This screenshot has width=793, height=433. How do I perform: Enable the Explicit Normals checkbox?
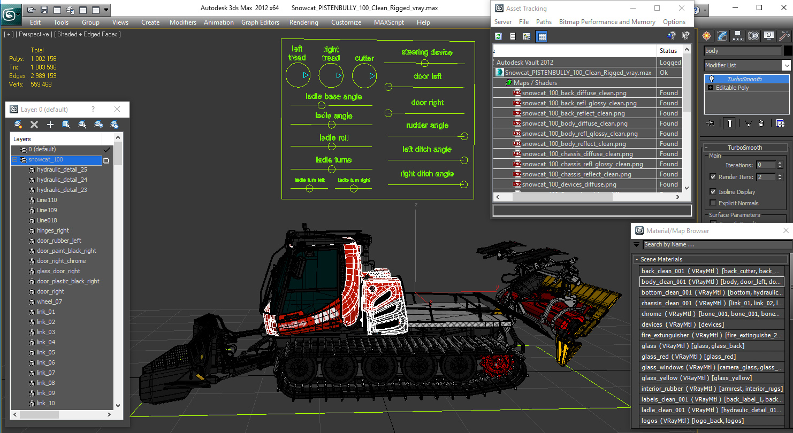[x=713, y=203]
